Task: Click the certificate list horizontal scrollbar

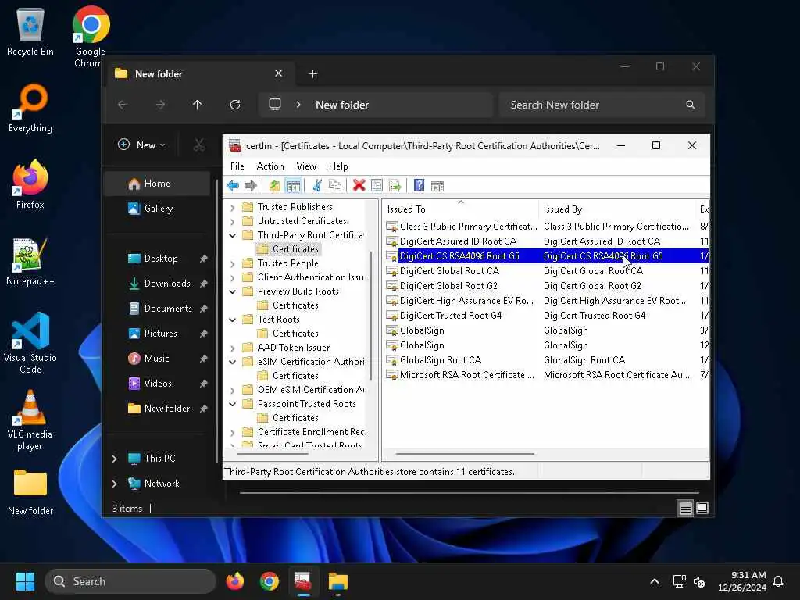Action: tap(465, 453)
